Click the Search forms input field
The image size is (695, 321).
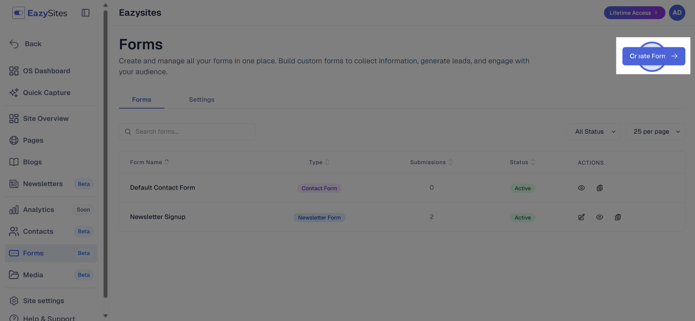[x=187, y=132]
